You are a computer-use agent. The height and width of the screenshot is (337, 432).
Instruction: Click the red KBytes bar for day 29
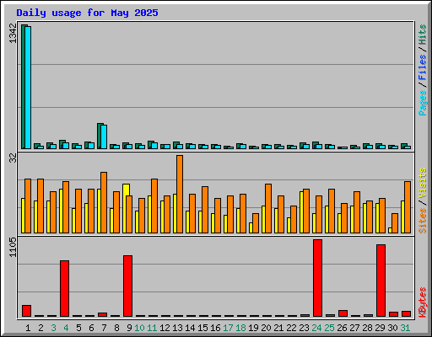(381, 281)
